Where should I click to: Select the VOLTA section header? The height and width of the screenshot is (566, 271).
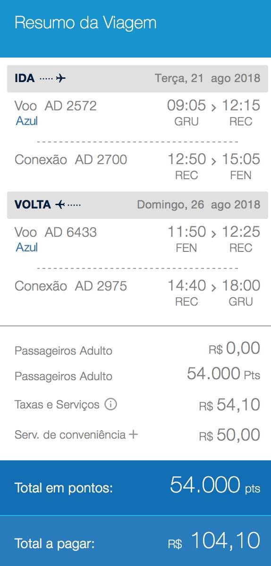[x=135, y=205]
